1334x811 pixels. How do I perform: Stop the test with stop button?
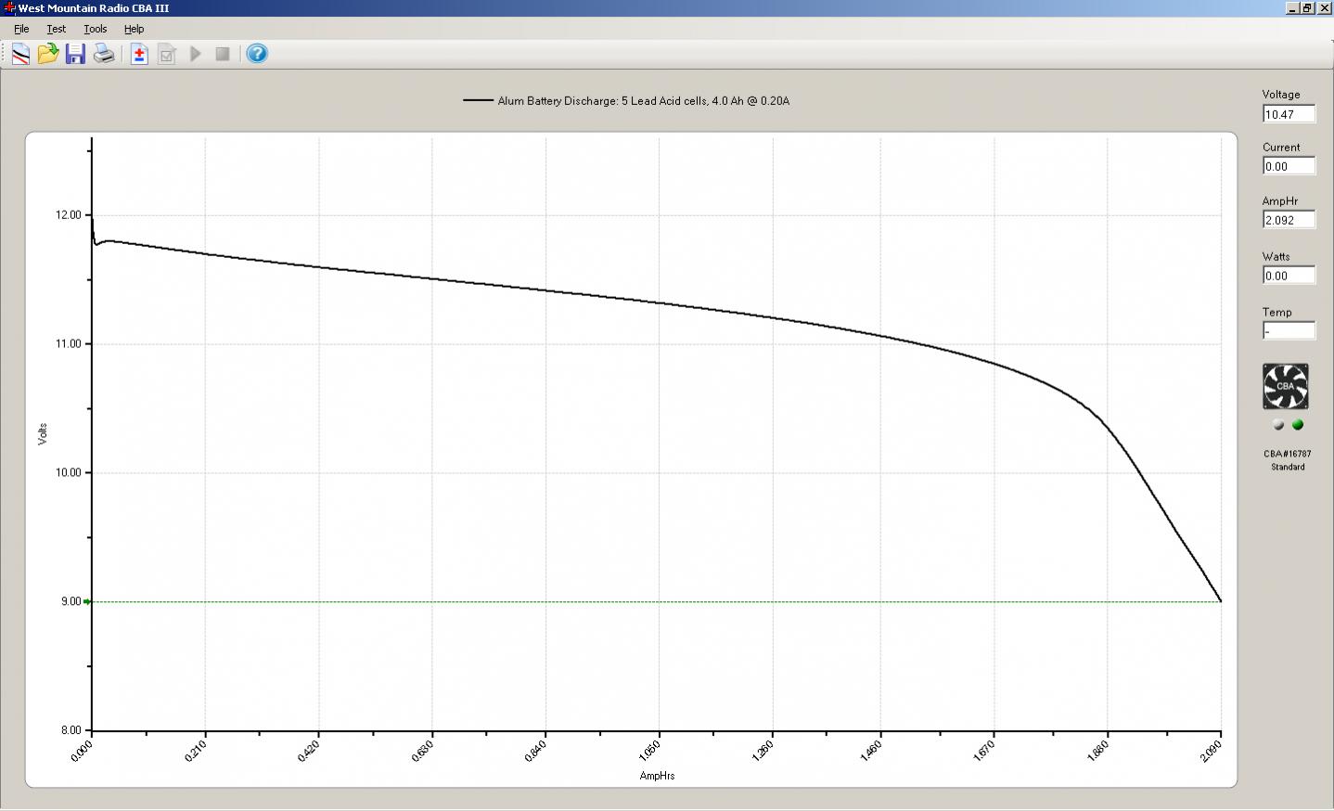[223, 54]
